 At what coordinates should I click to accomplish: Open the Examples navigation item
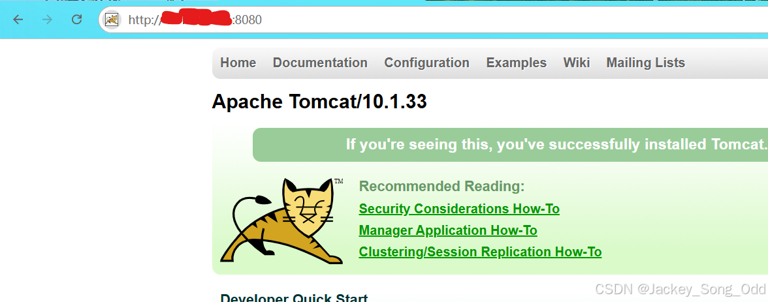click(x=516, y=63)
